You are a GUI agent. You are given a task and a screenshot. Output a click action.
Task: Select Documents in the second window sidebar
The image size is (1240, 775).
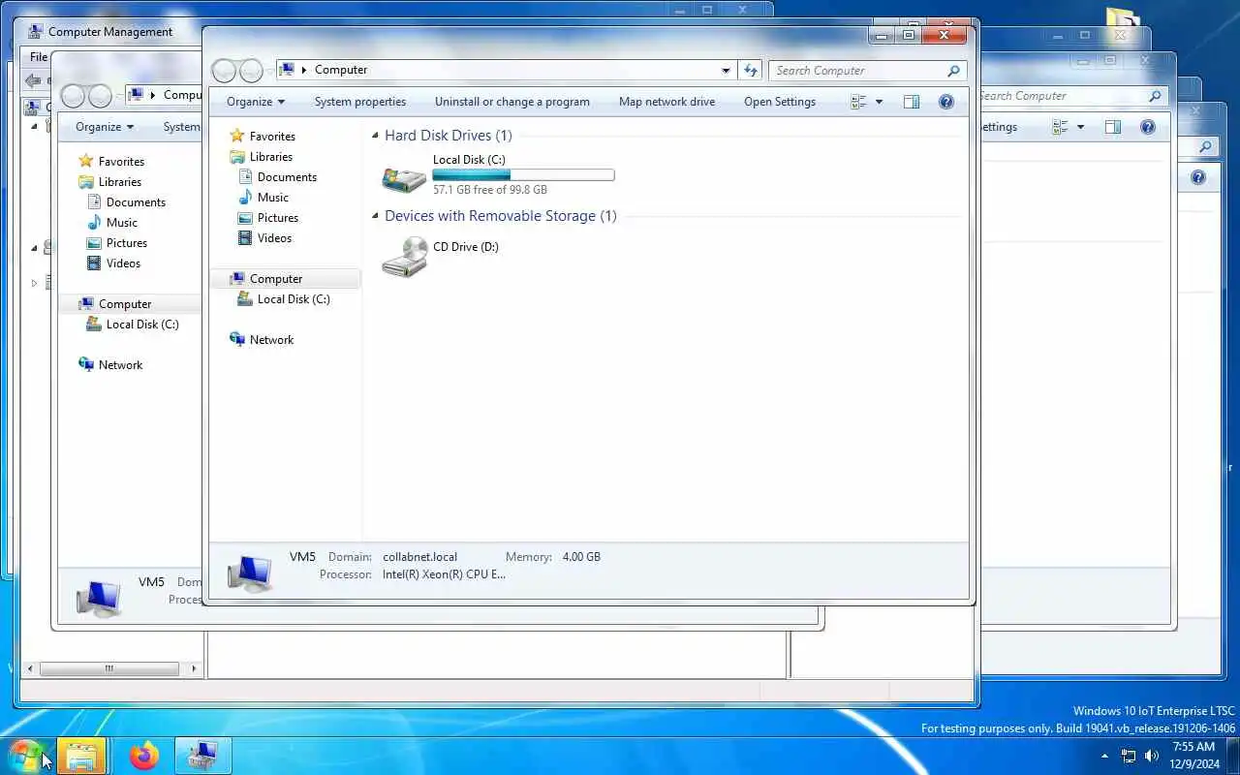[x=136, y=202]
